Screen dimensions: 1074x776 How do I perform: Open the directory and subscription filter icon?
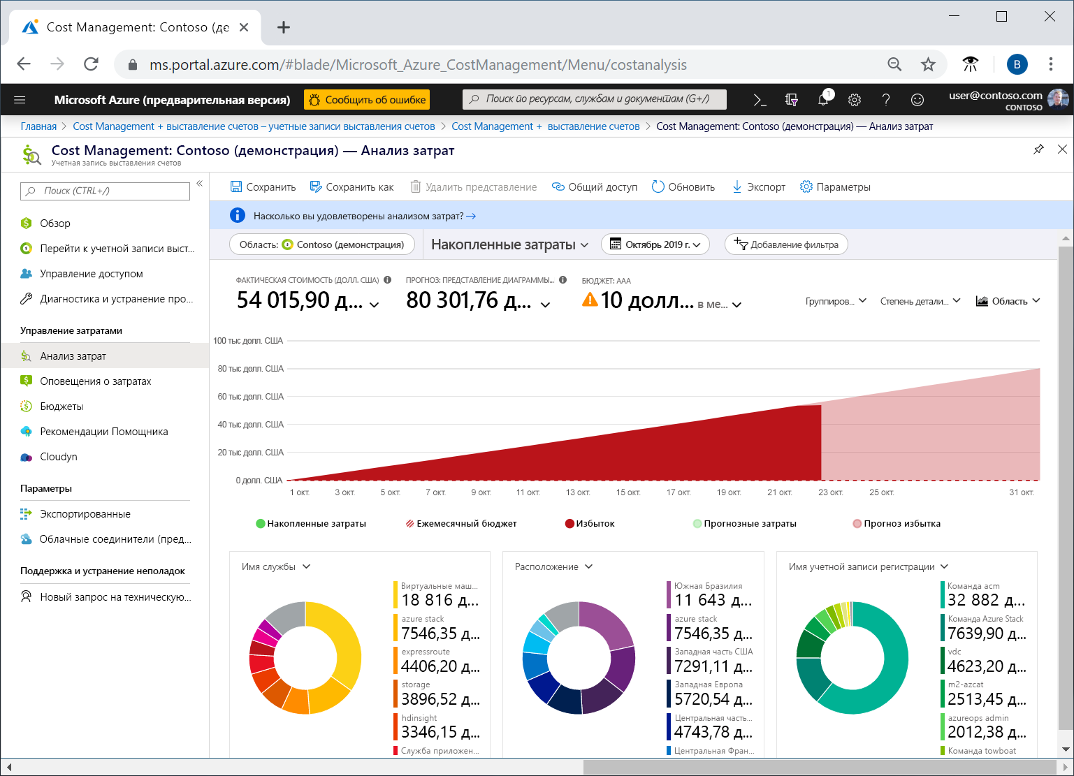[792, 100]
